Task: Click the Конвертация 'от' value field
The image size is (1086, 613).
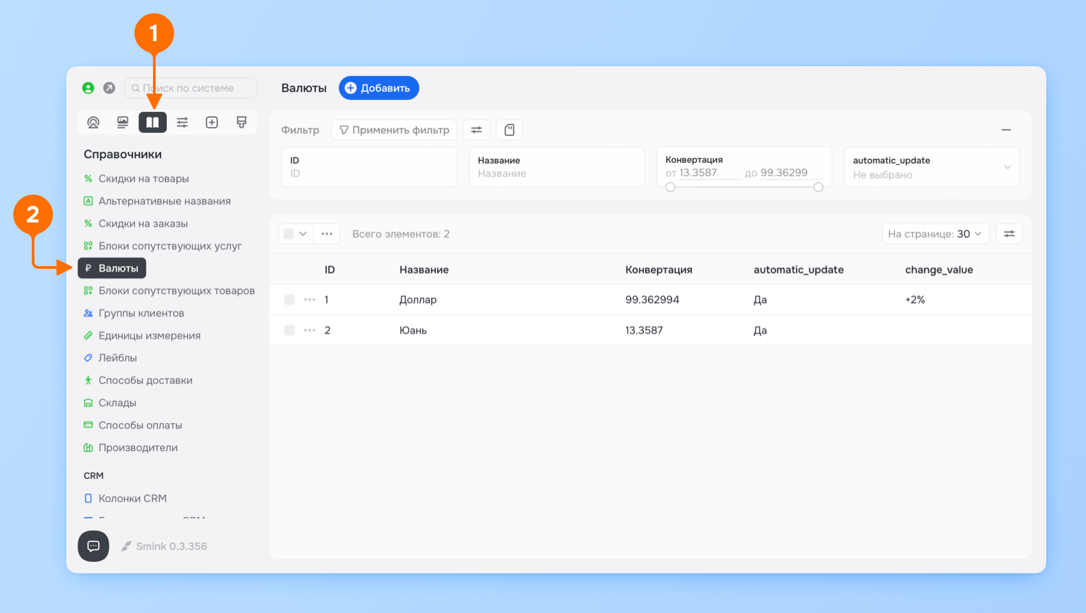Action: 710,173
